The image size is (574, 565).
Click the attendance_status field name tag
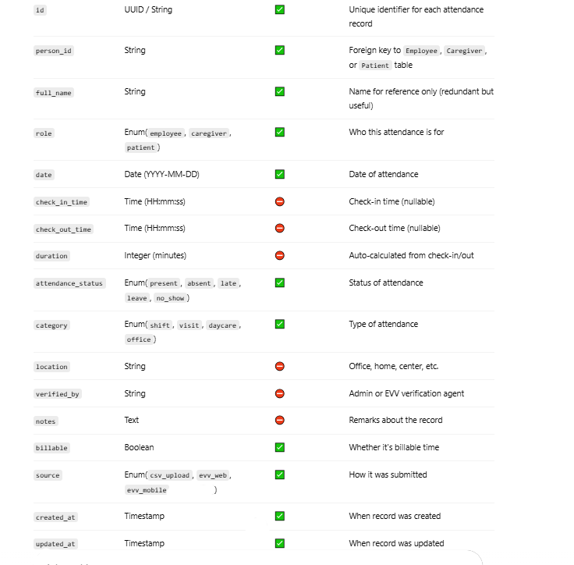pyautogui.click(x=69, y=283)
